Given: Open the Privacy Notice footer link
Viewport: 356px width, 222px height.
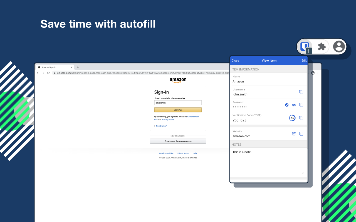Looking at the screenshot, I should [x=183, y=153].
